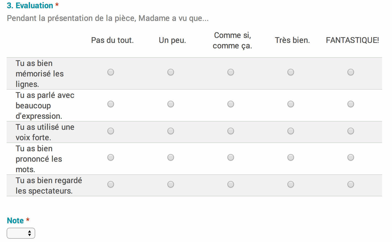The image size is (392, 242).
Task: Choose 'Comme si, comme ça' for beaucoup d'expression
Action: tap(231, 104)
